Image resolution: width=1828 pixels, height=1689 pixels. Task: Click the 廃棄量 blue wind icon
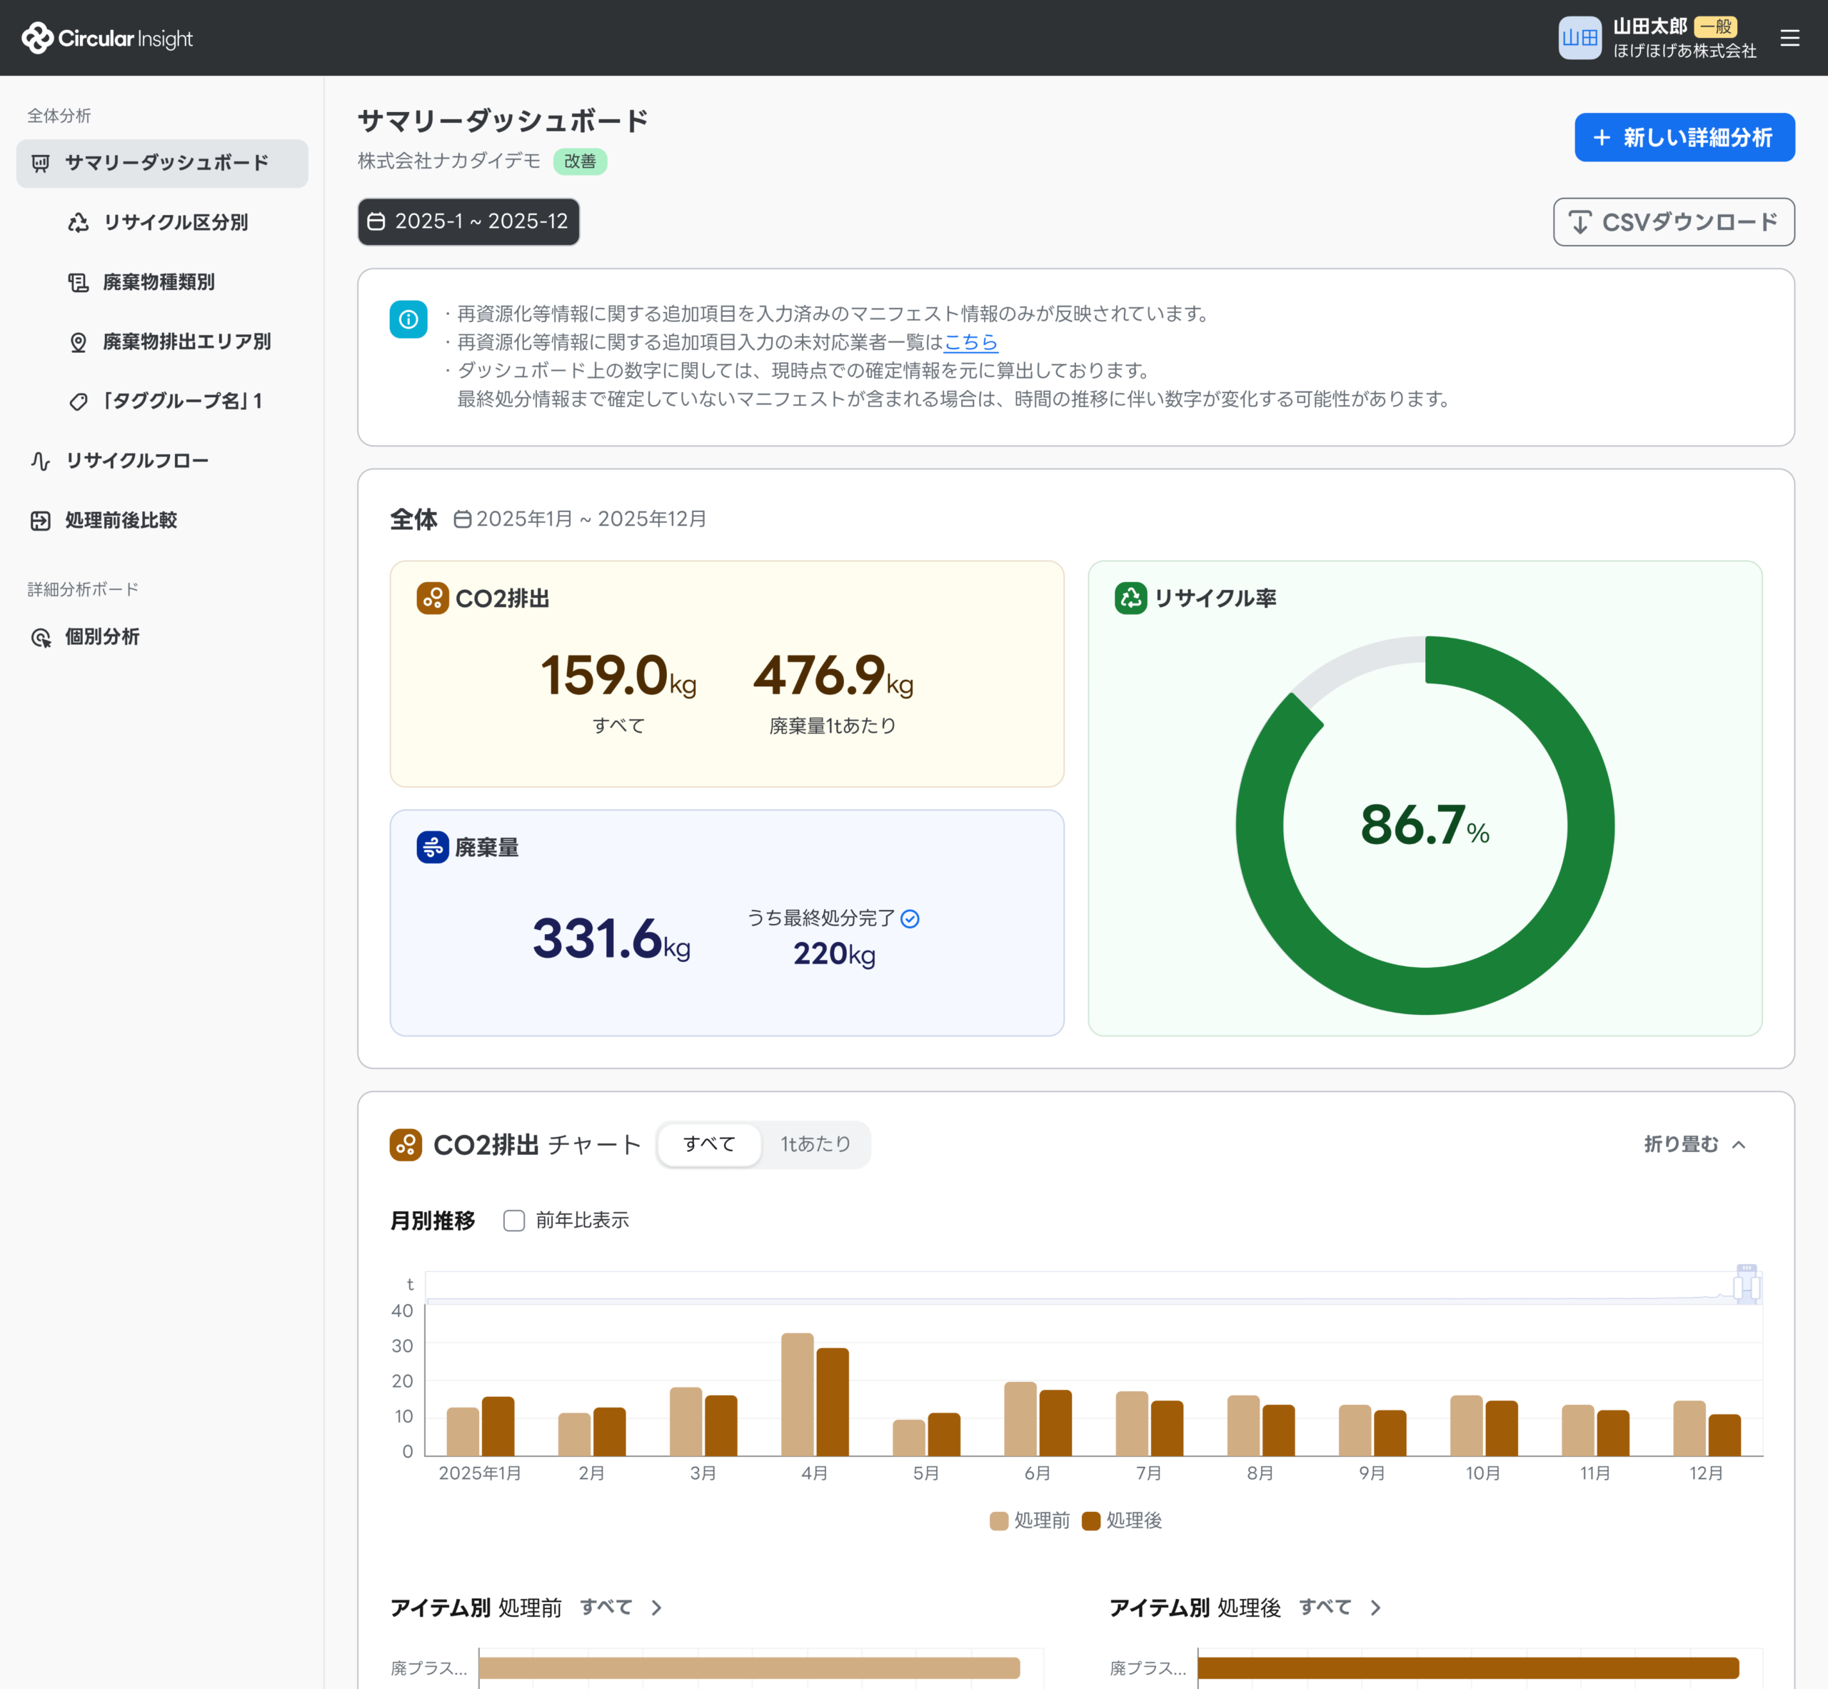[432, 847]
